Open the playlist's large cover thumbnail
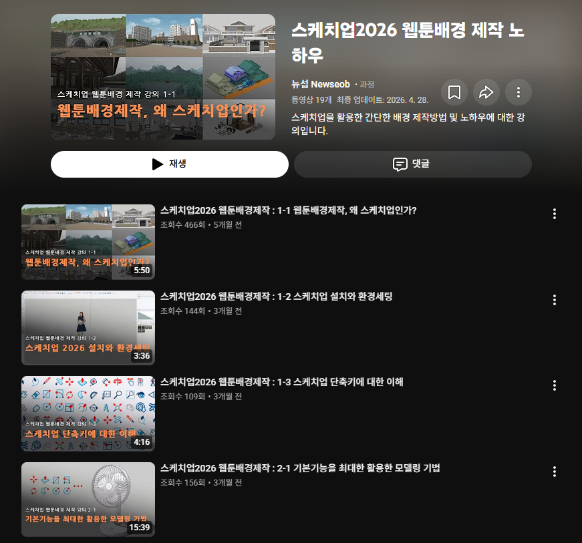This screenshot has height=543, width=582. pos(163,77)
